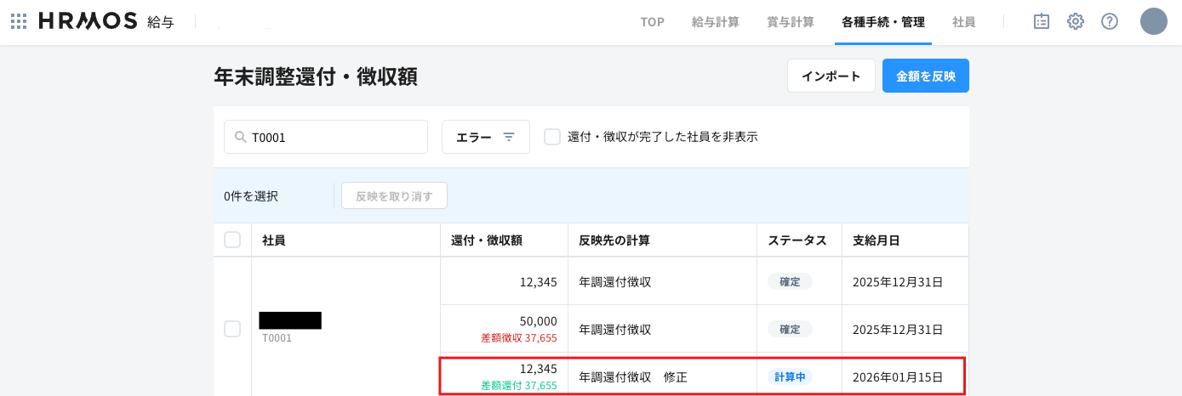Open the apps grid menu icon

18,21
